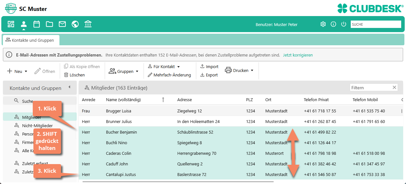Screen dimensions: 406x184
Task: Sort by Ort column header
Action: (x=268, y=100)
